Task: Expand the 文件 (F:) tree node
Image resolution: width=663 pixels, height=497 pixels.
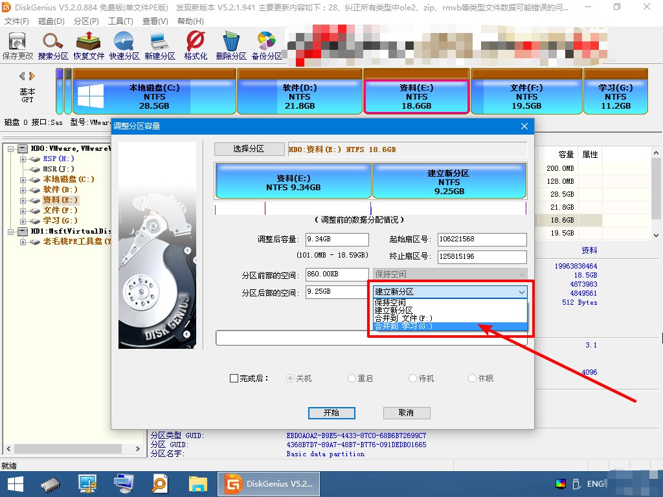Action: pyautogui.click(x=23, y=211)
